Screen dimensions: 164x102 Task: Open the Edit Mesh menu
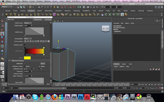tap(76, 1)
